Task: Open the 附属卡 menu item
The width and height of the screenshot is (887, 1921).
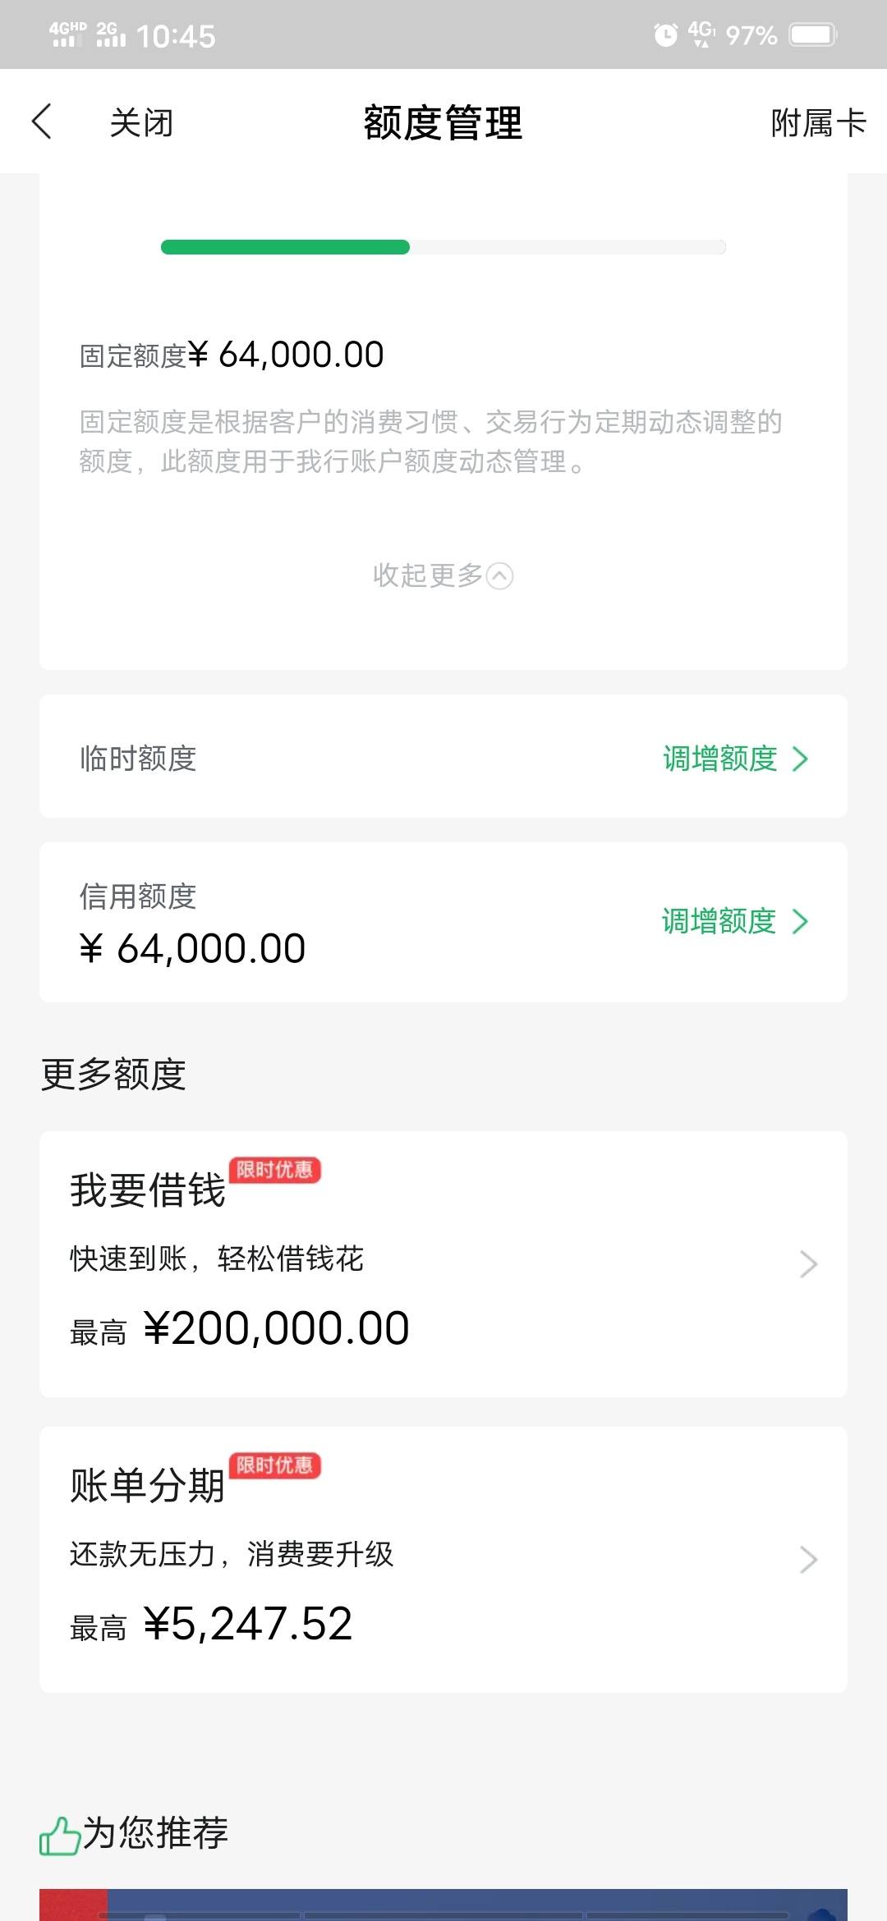Action: (x=818, y=122)
